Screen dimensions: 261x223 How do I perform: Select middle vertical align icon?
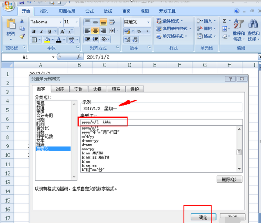[95, 22]
